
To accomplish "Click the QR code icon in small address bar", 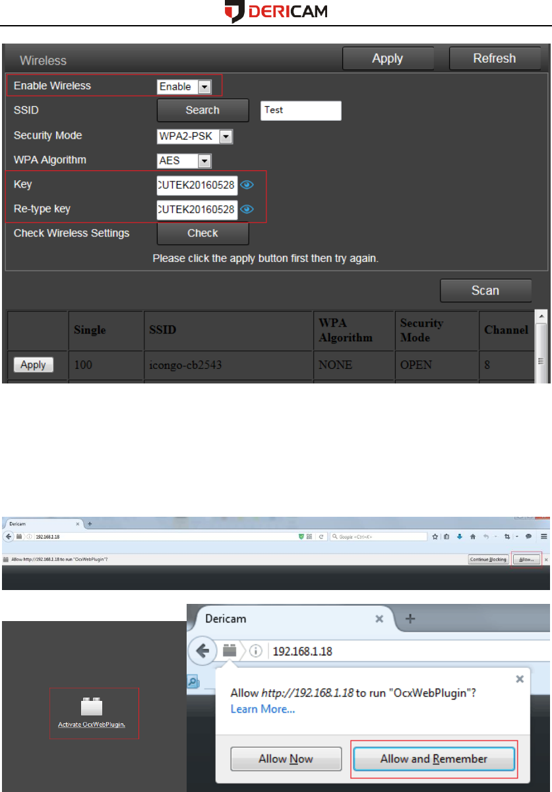I will (309, 537).
